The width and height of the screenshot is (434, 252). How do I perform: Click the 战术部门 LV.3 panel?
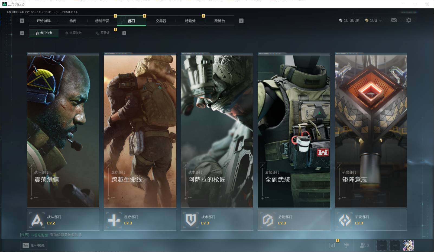[x=217, y=220]
